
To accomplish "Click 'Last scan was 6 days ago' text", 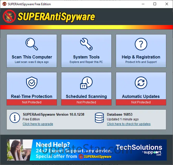I will (x=32, y=62).
